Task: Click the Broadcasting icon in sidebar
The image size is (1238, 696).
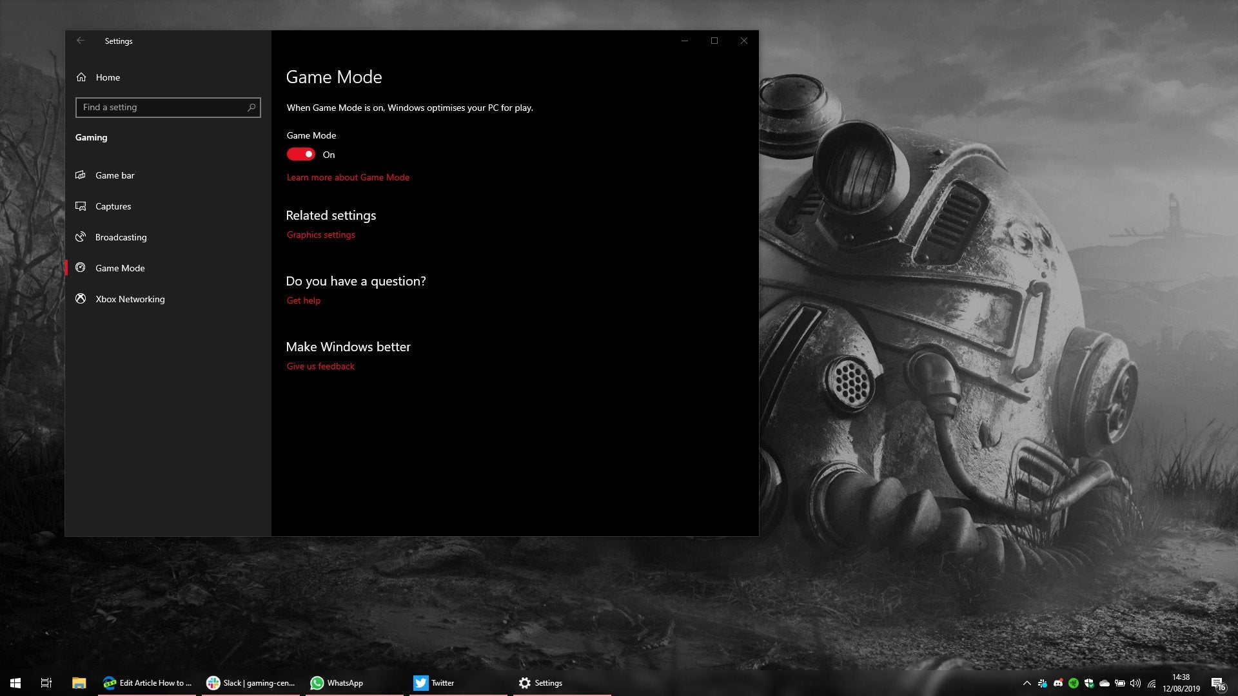Action: (81, 237)
